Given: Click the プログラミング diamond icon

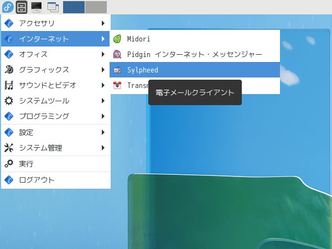Looking at the screenshot, I should click(x=9, y=116).
